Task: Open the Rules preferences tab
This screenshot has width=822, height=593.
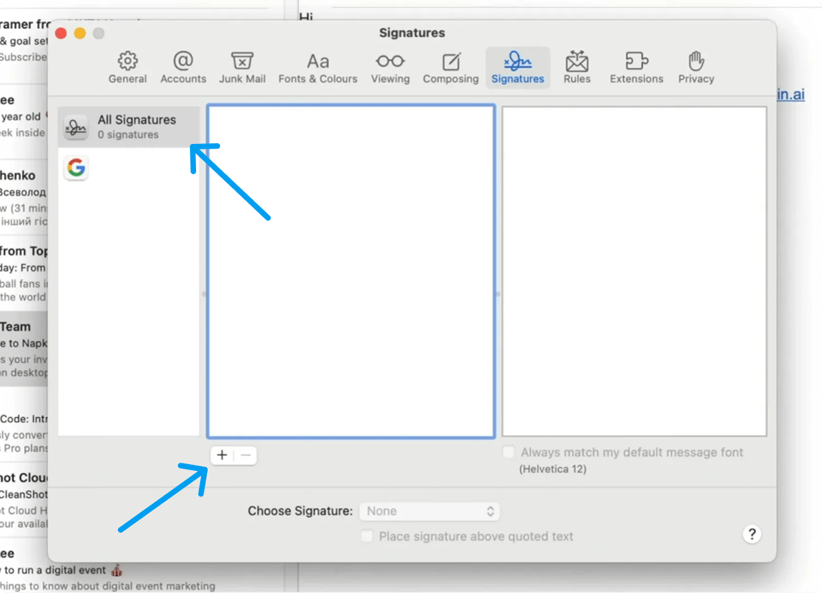Action: point(577,68)
